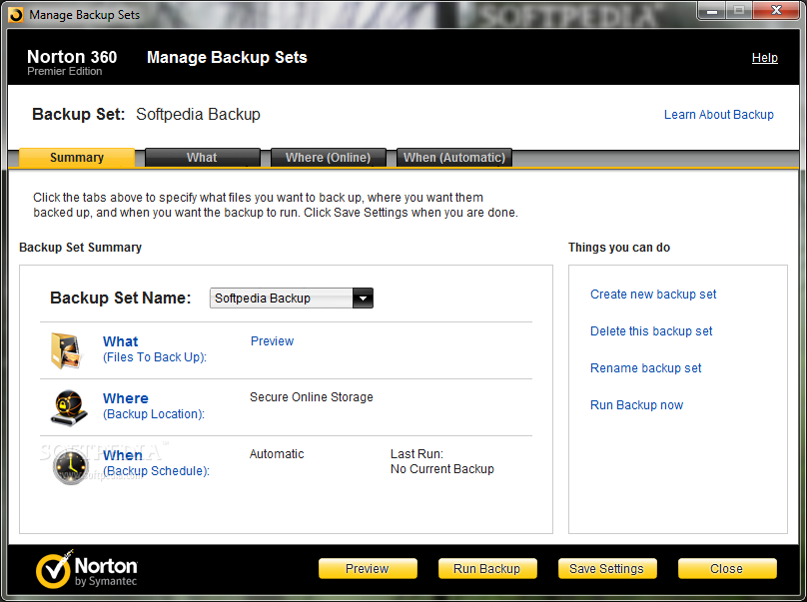This screenshot has height=602, width=807.
Task: Click the online storage drive icon beside Where
Action: [69, 408]
